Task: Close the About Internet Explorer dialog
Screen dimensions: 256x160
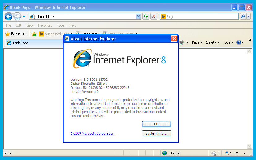Action: pyautogui.click(x=174, y=39)
